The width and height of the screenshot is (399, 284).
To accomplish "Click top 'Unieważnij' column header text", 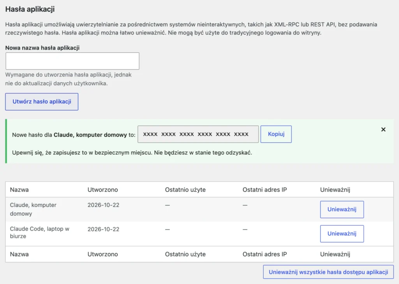I will [335, 190].
